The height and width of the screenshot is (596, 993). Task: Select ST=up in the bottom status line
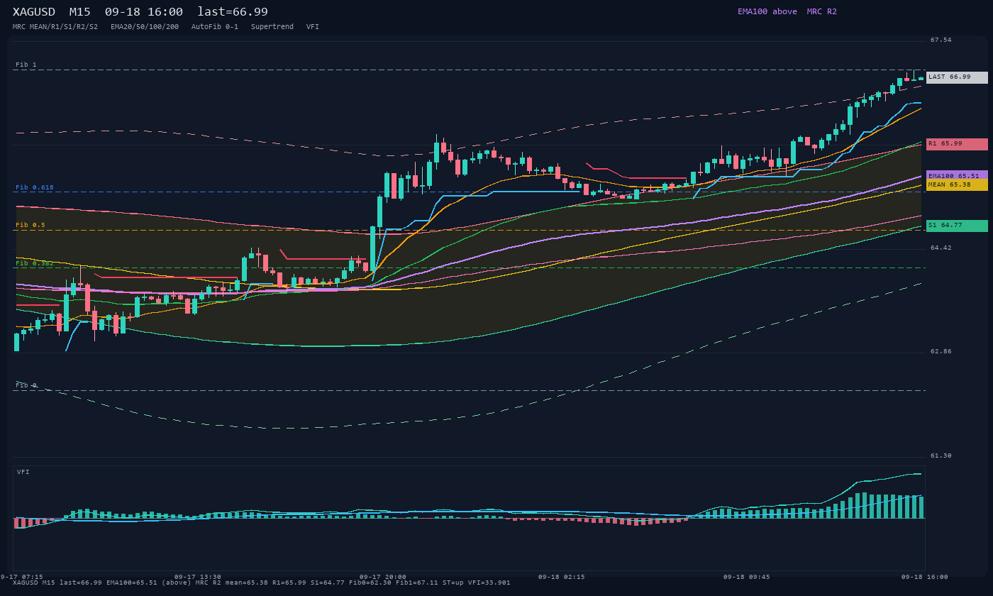(x=453, y=583)
